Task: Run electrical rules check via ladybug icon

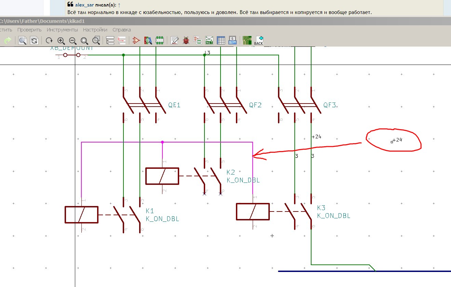Action: pos(186,41)
